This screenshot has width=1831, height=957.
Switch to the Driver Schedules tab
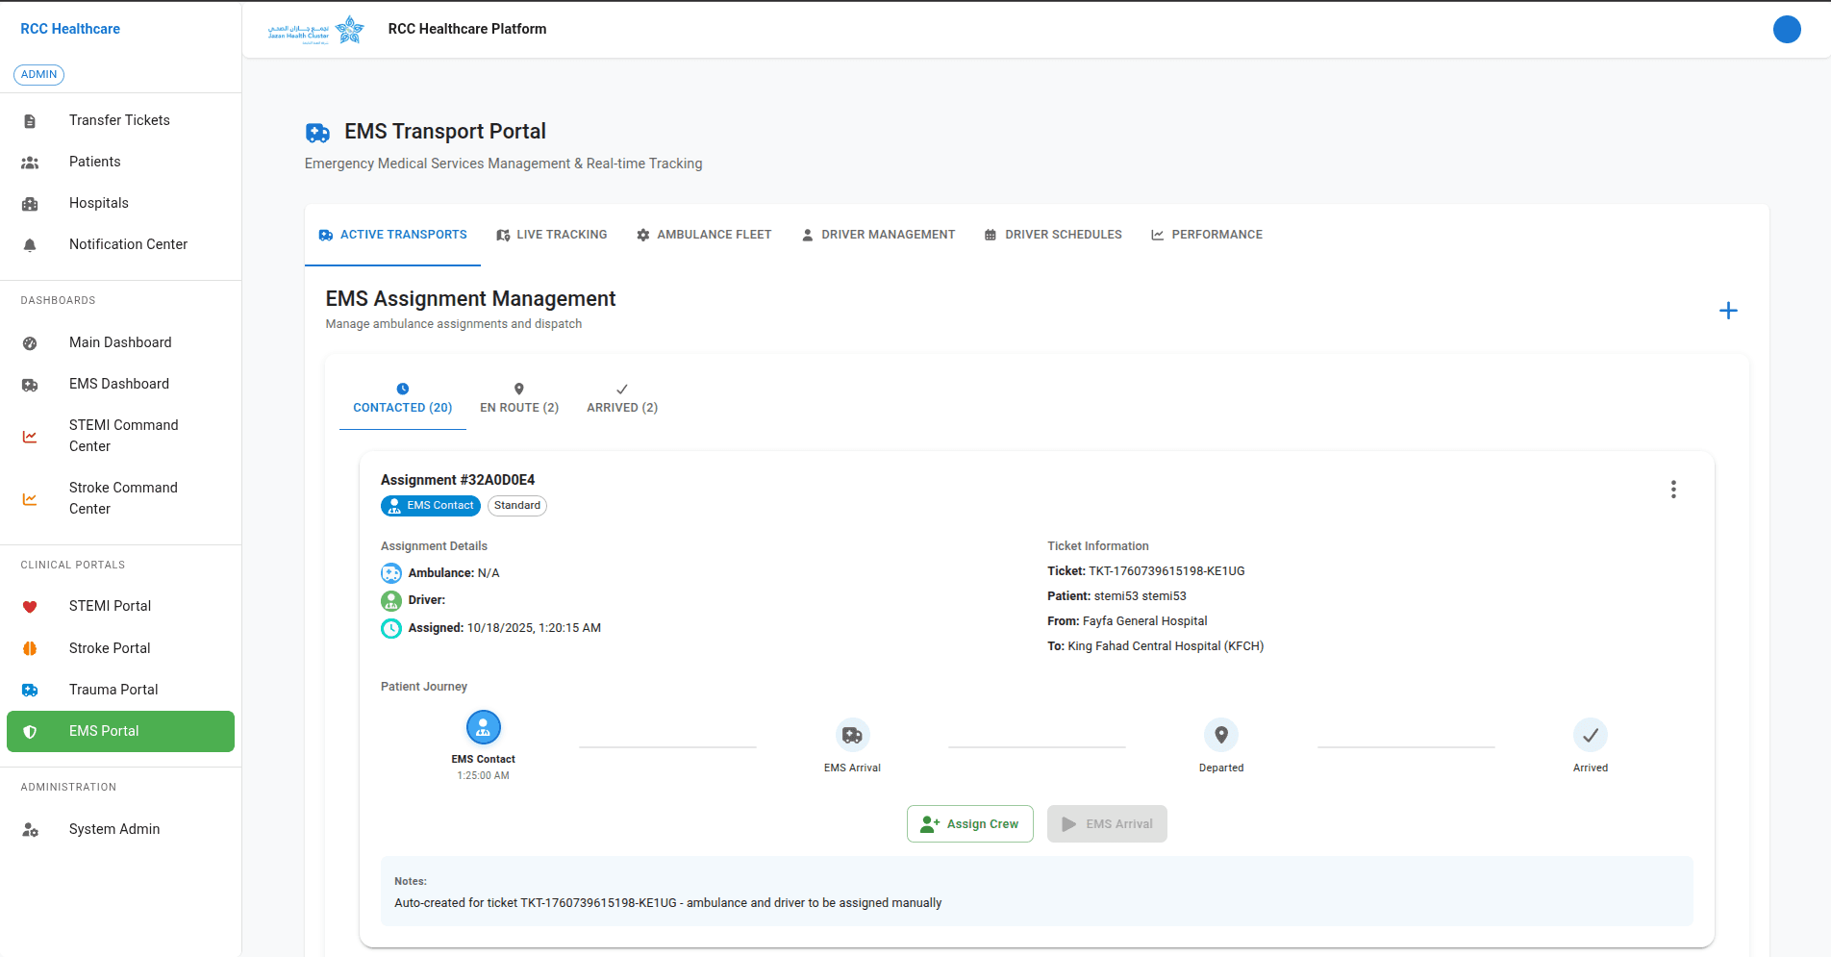1053,234
